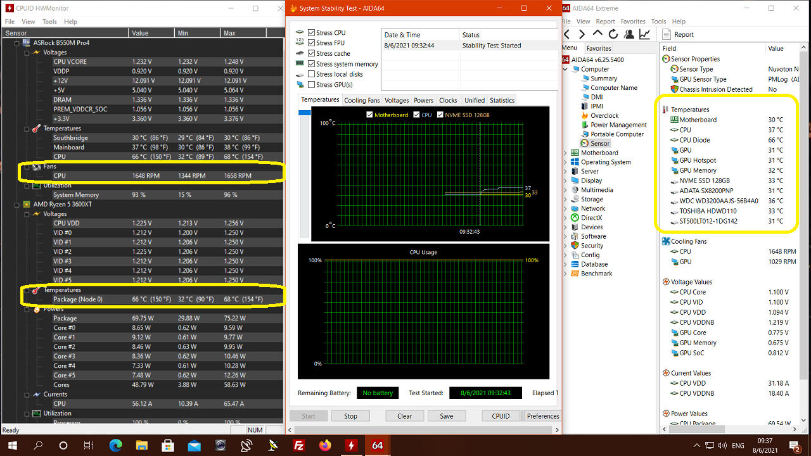811x456 pixels.
Task: Launch FileZilla from the taskbar
Action: click(x=299, y=445)
